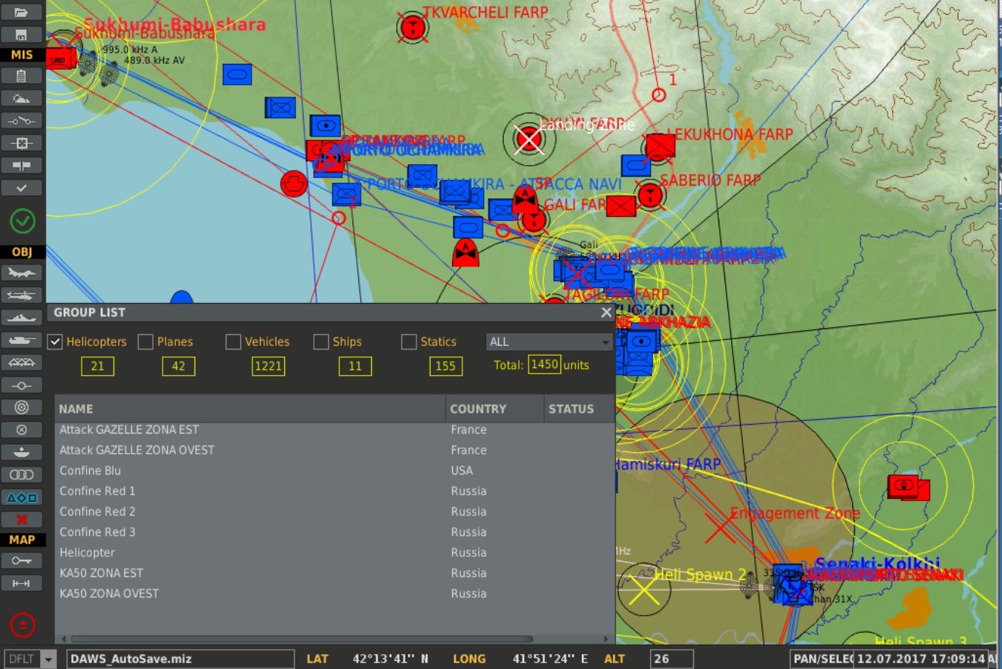Select the helicopter group tool
Screen dimensions: 1002x669
[x=22, y=296]
